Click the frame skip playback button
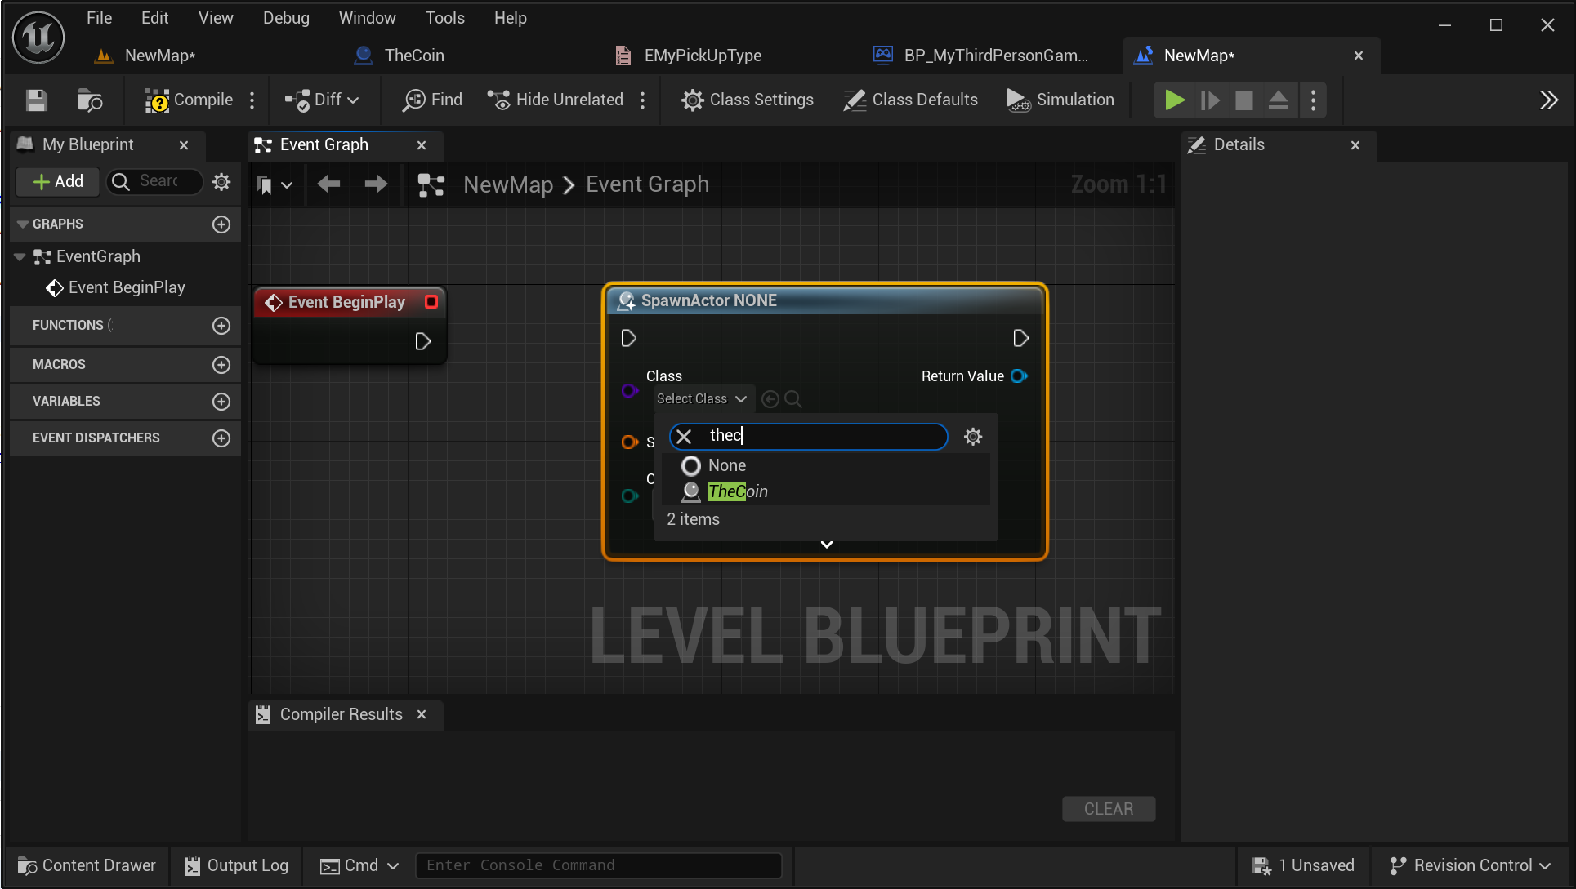The image size is (1576, 889). tap(1210, 100)
